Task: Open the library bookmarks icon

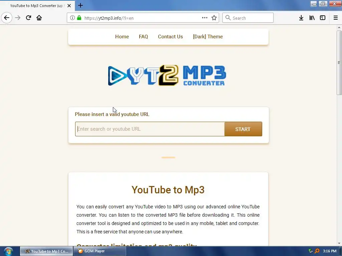Action: [312, 18]
